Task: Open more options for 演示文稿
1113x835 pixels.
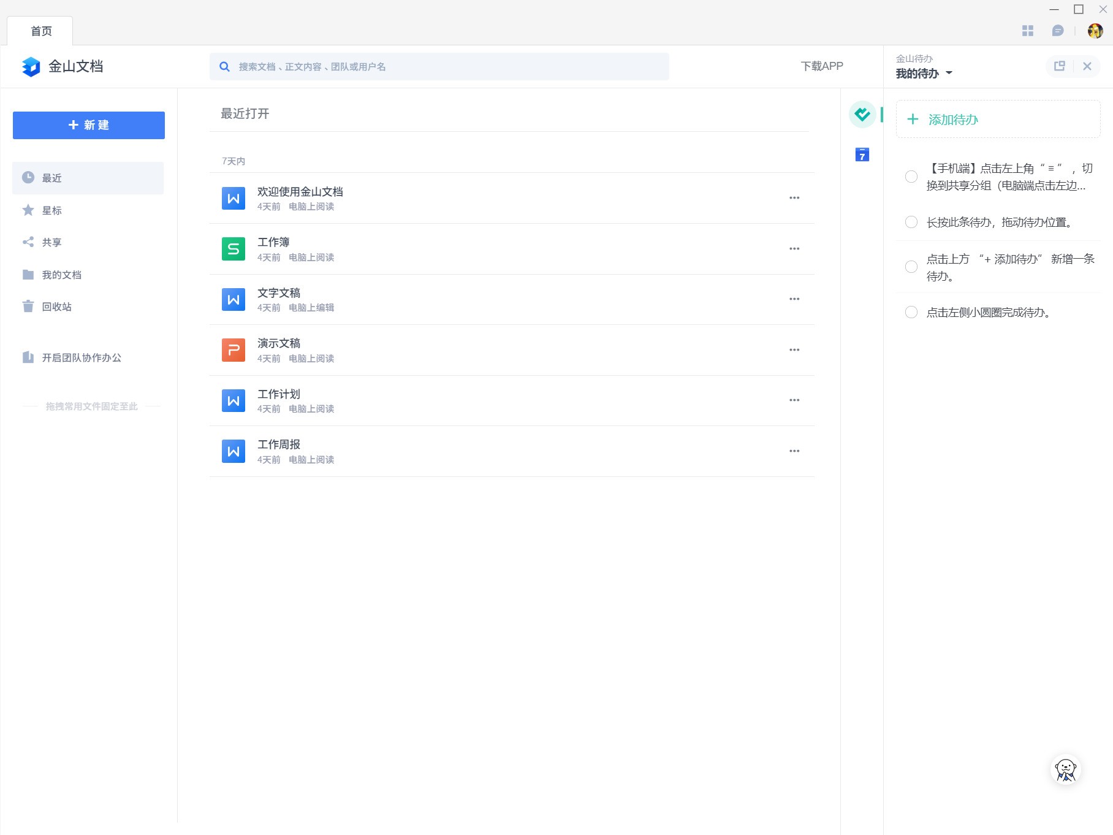Action: click(x=794, y=350)
